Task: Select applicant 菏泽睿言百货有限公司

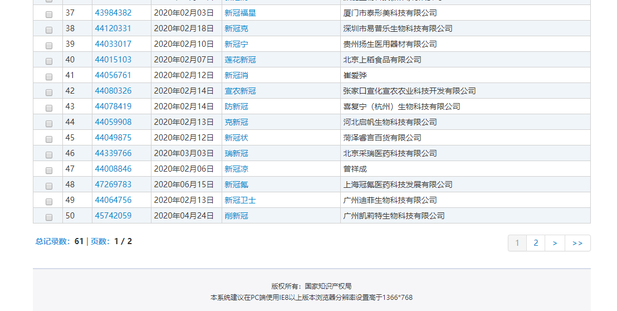Action: click(382, 138)
